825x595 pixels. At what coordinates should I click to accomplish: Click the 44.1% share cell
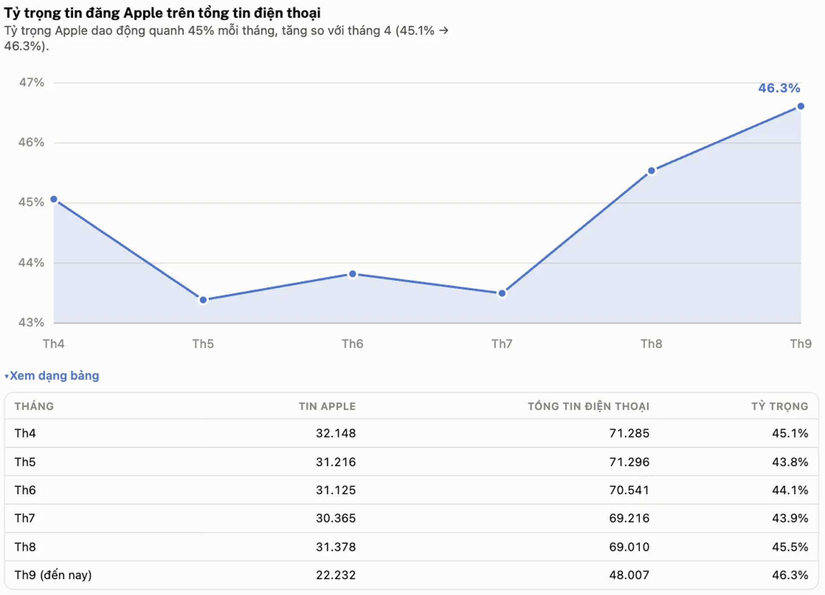click(x=790, y=490)
